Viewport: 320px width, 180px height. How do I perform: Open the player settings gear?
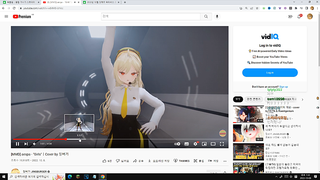pyautogui.click(x=195, y=144)
